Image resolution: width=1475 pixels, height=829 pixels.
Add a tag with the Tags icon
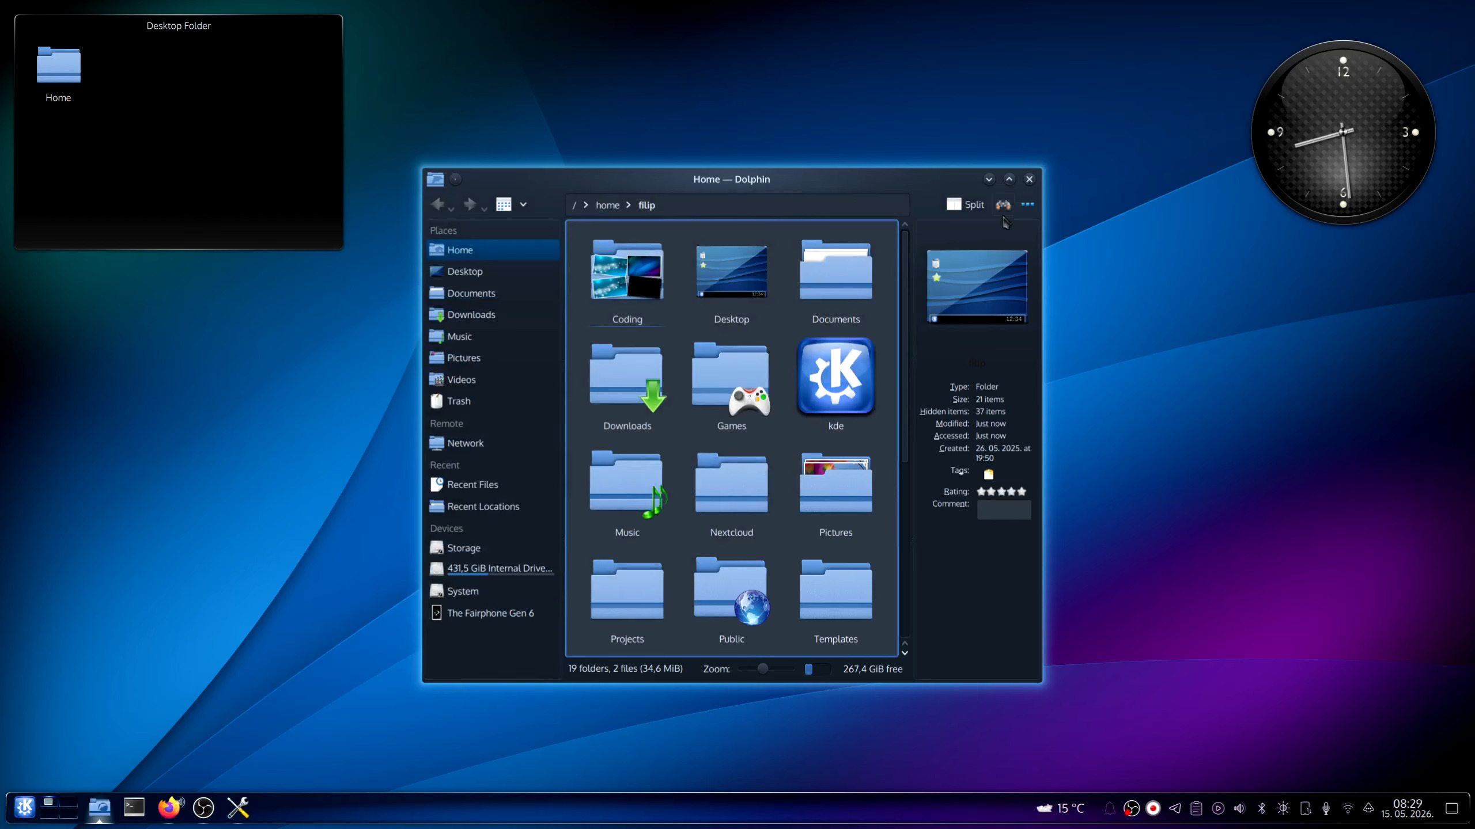pos(989,474)
